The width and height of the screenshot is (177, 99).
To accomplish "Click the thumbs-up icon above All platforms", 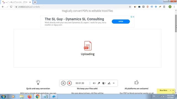I will 136,82.
